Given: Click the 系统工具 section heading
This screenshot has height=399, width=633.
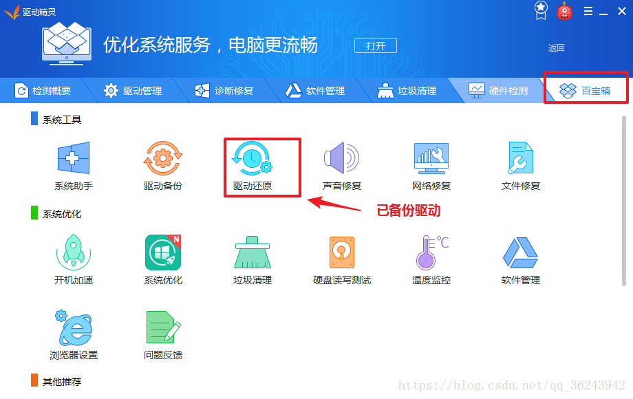Looking at the screenshot, I should click(x=62, y=120).
